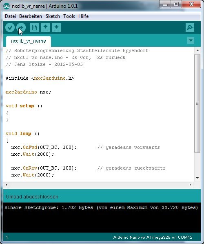The height and width of the screenshot is (244, 204).
Task: Click the horizontal scroll left arrow
Action: coord(7,185)
